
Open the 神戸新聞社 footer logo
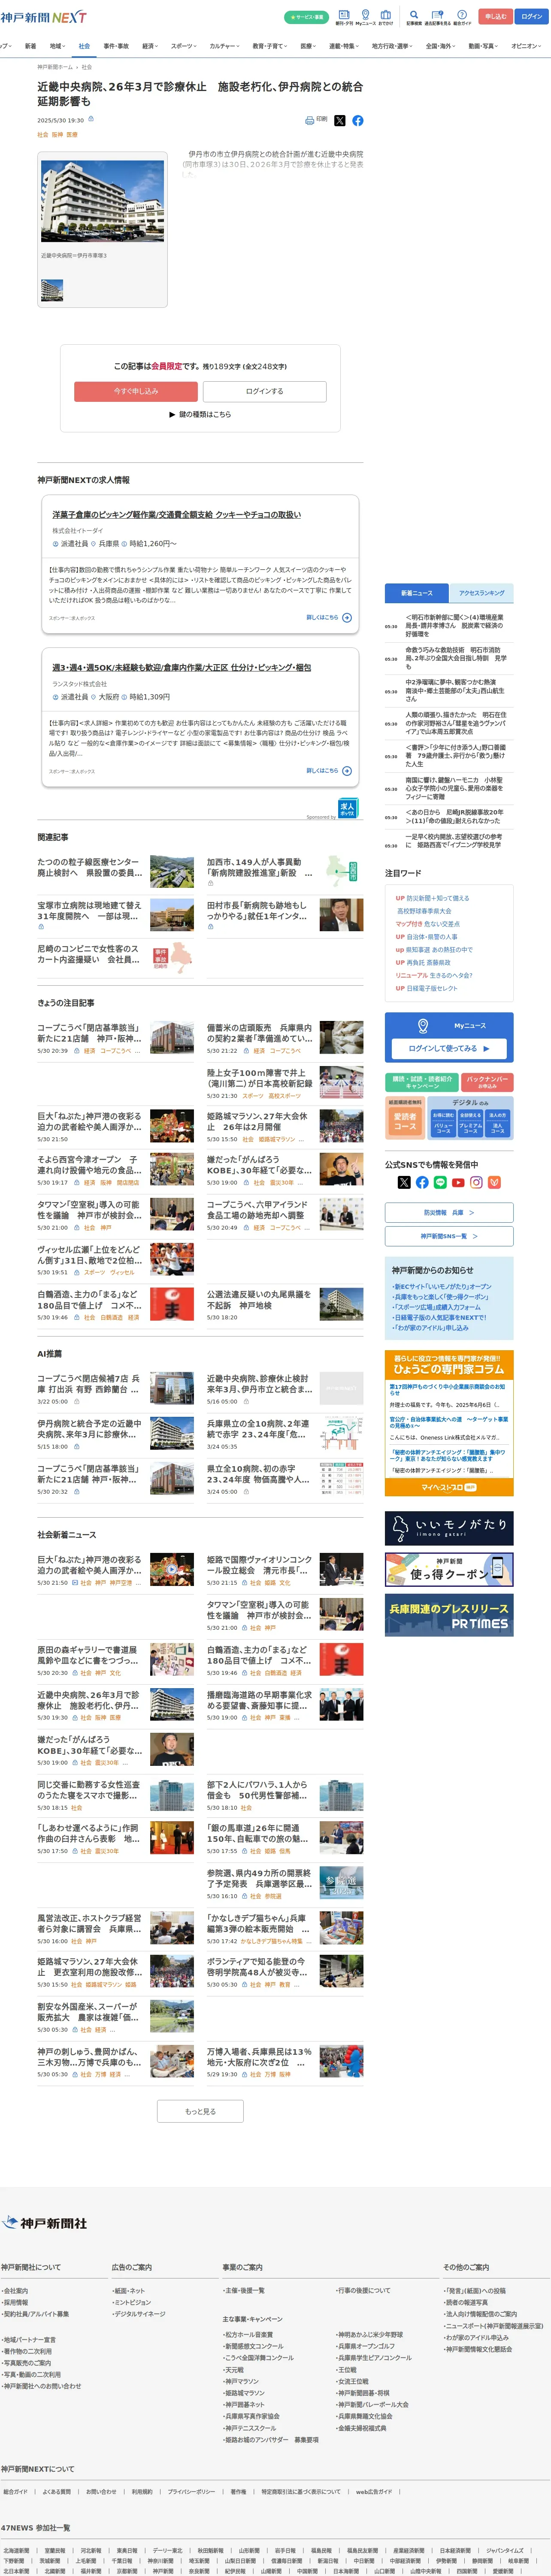click(x=45, y=2222)
